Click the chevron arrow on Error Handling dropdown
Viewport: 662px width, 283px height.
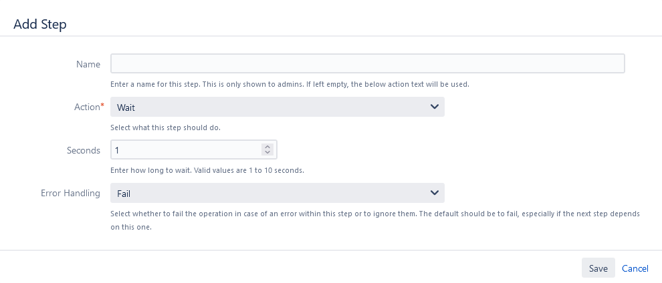click(434, 193)
